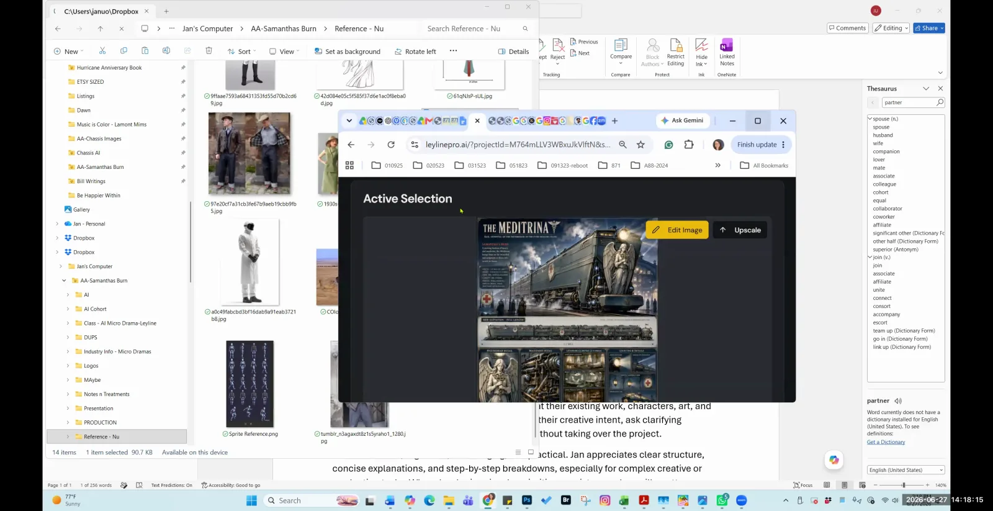Open the Chrome profile avatar

[718, 145]
